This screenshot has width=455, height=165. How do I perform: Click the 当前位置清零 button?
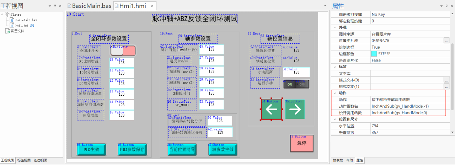click(x=182, y=149)
